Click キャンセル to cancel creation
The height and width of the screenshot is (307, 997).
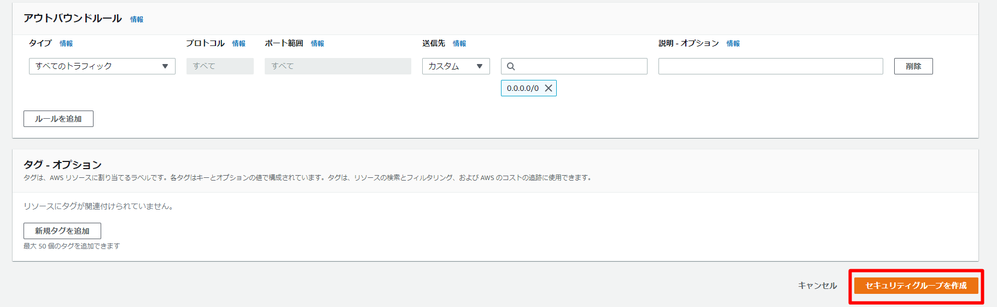817,286
